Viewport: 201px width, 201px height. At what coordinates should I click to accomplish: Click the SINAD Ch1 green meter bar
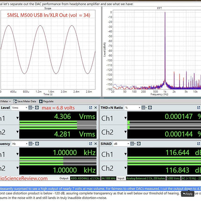pyautogui.click(x=164, y=159)
